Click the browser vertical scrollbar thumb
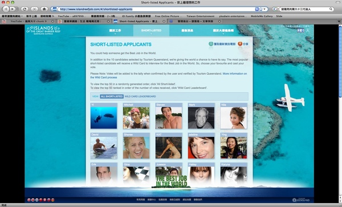Viewport: 342px width, 207px height. [x=340, y=62]
